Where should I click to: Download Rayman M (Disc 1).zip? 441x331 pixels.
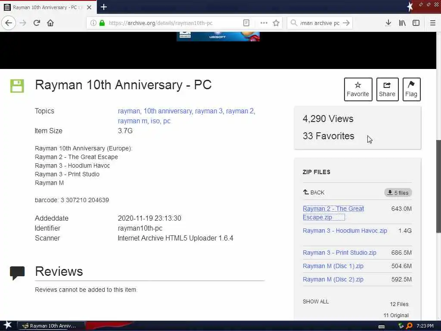[333, 266]
